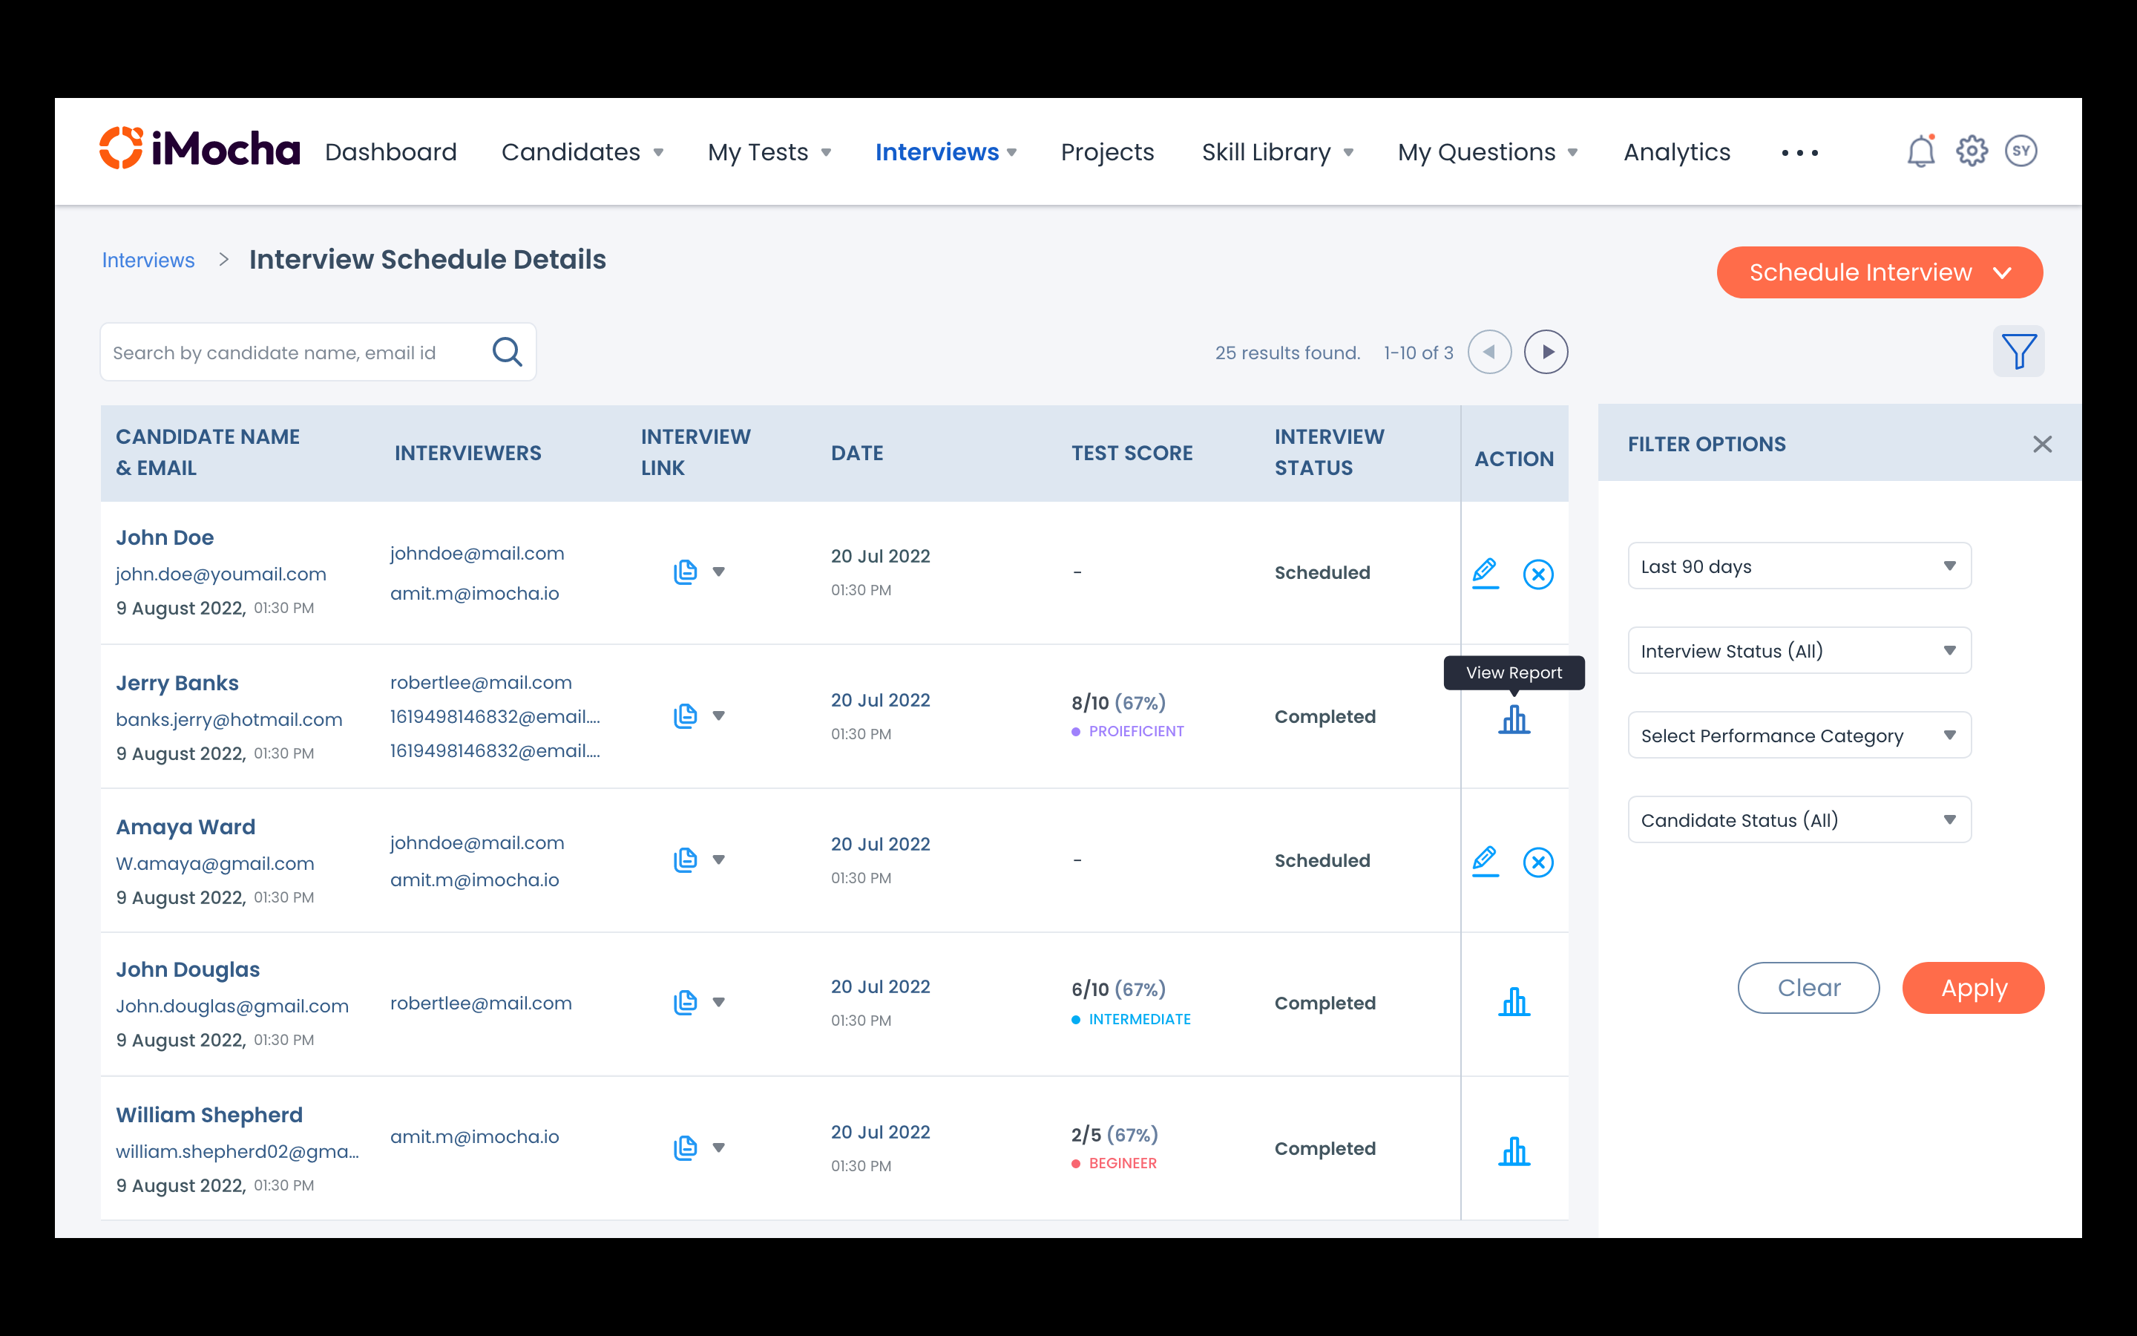Cancel Amaya Ward's interview with X icon
The image size is (2137, 1336).
(x=1538, y=862)
